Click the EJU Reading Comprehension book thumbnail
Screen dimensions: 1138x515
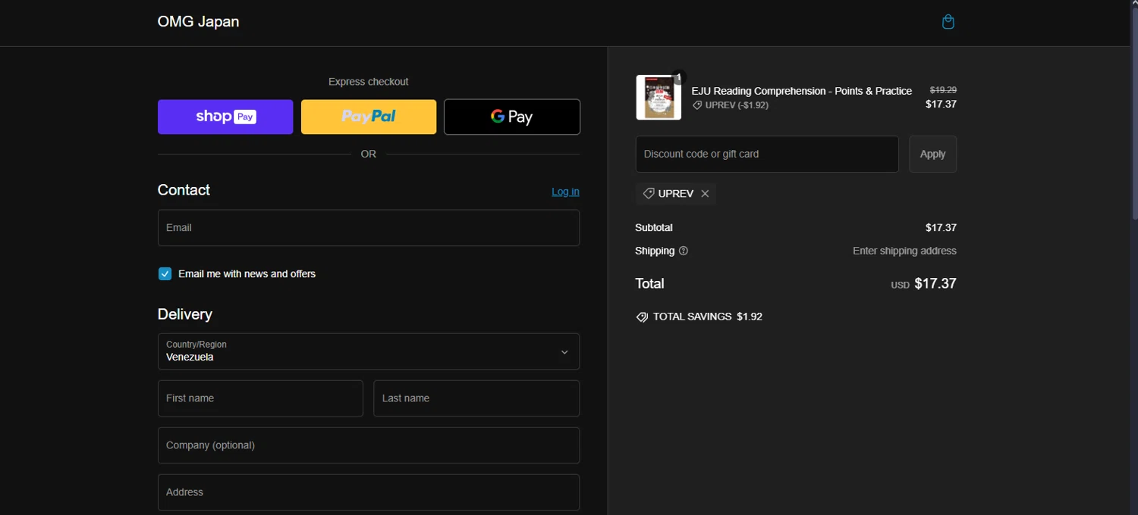click(658, 98)
